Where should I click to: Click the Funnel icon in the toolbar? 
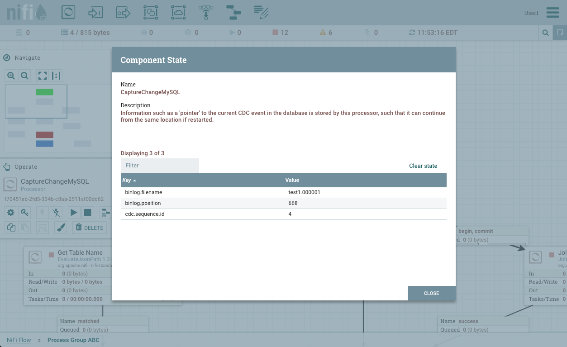206,12
